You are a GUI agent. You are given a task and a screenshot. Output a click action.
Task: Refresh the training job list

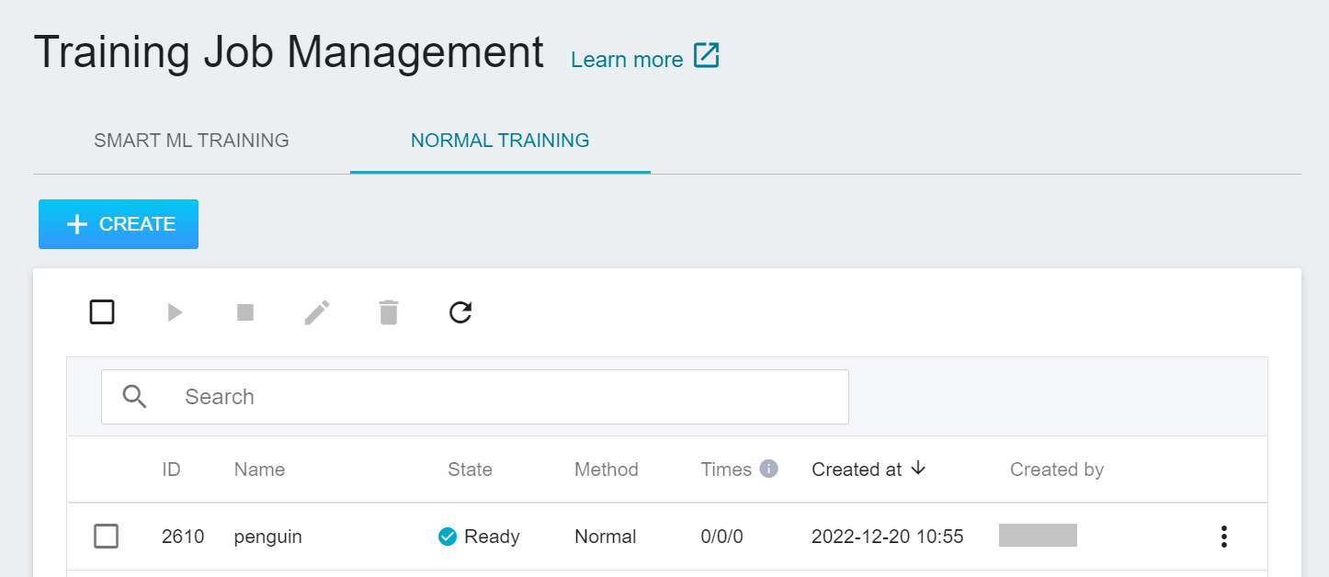(460, 313)
